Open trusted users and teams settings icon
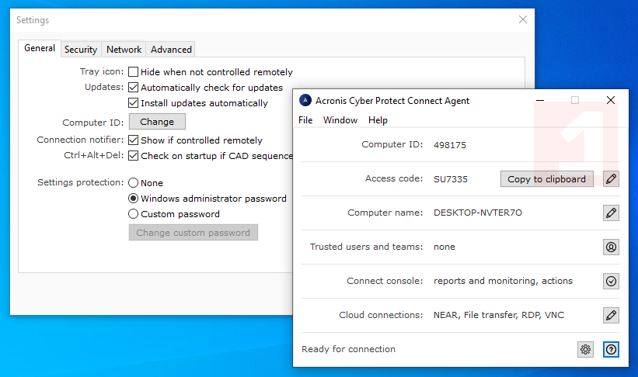This screenshot has height=377, width=638. tap(611, 247)
